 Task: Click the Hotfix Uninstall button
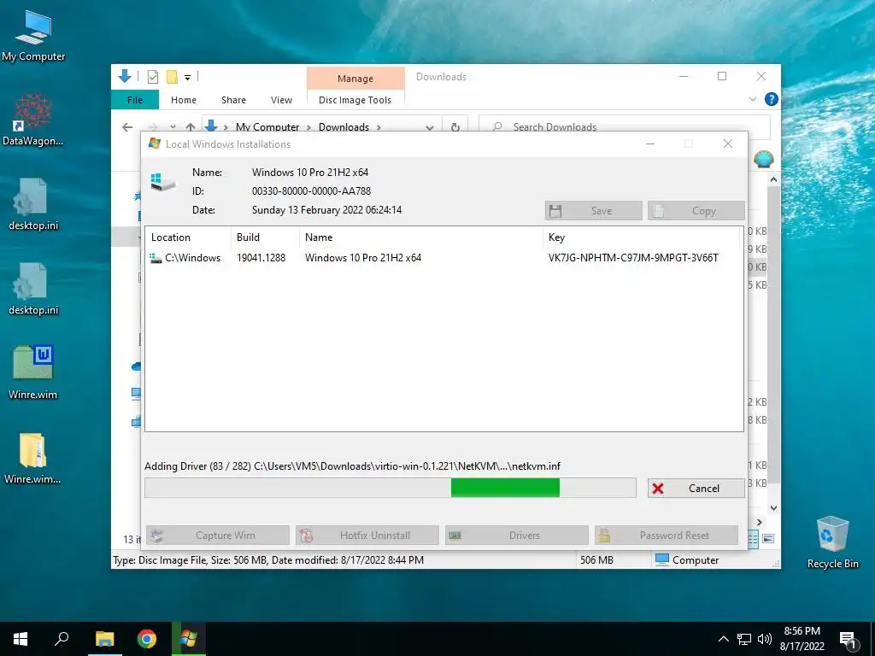click(x=367, y=536)
